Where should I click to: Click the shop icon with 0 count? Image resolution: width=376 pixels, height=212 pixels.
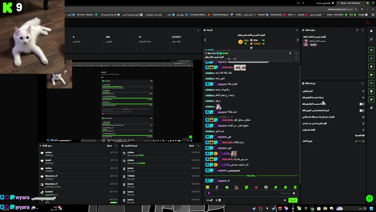[x=219, y=200]
